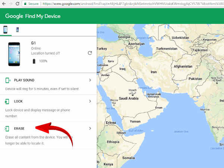This screenshot has height=168, width=224.
Task: Switch to the second phone device tab
Action: [x=17, y=30]
